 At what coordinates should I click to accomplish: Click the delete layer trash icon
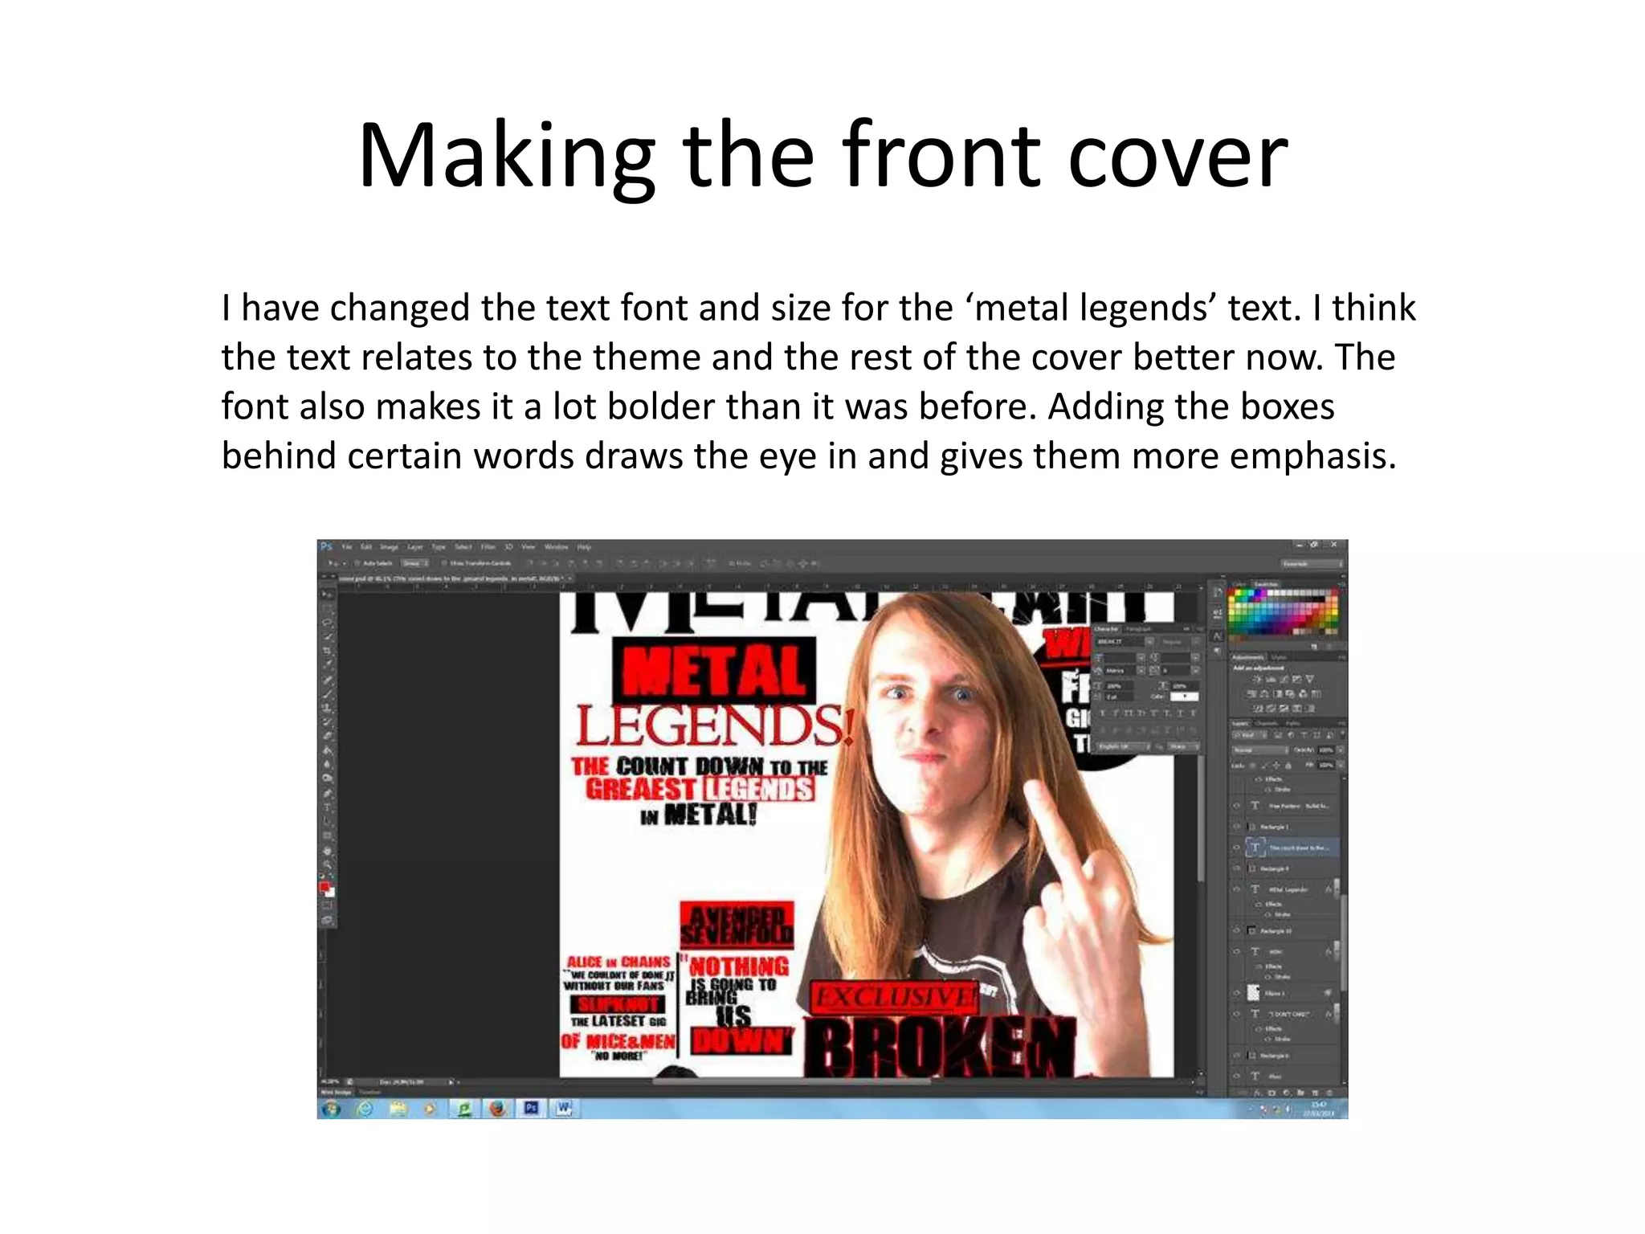(1329, 1093)
